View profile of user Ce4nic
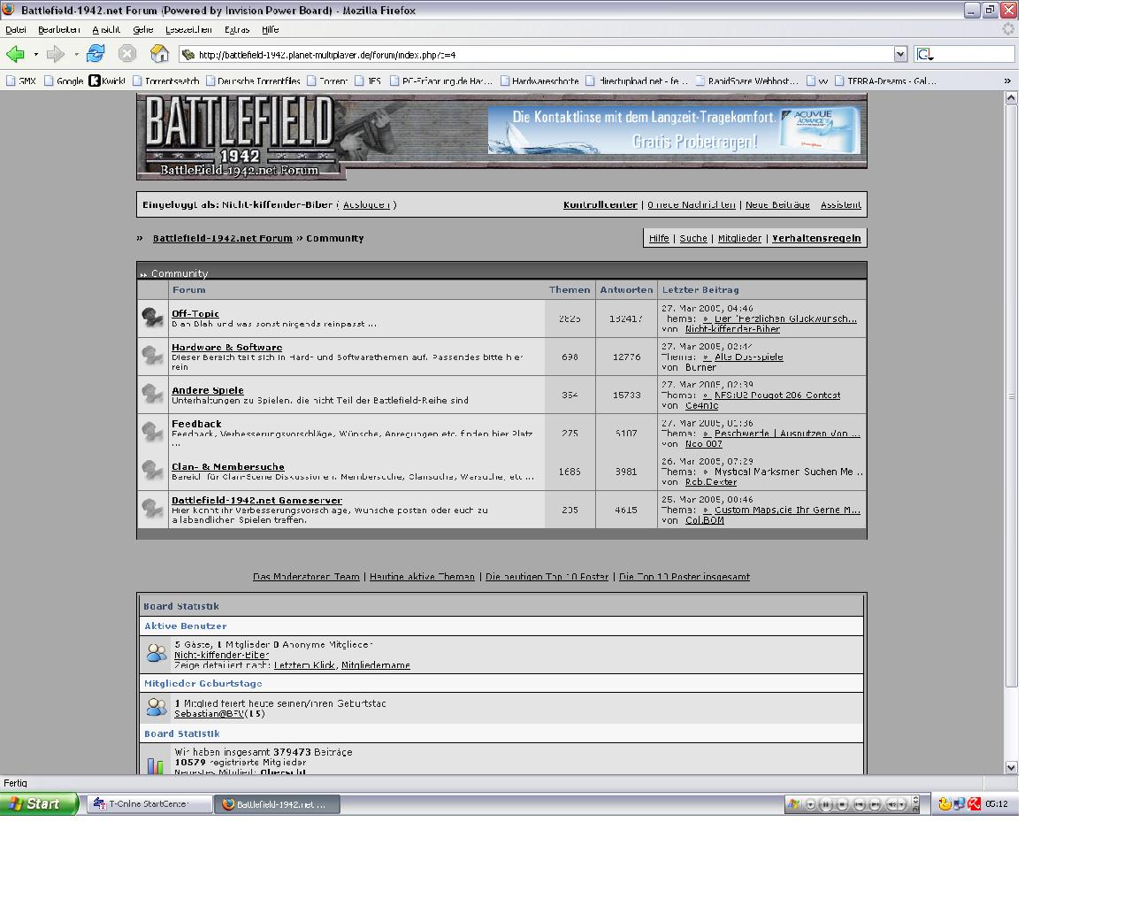The image size is (1132, 906). (701, 405)
